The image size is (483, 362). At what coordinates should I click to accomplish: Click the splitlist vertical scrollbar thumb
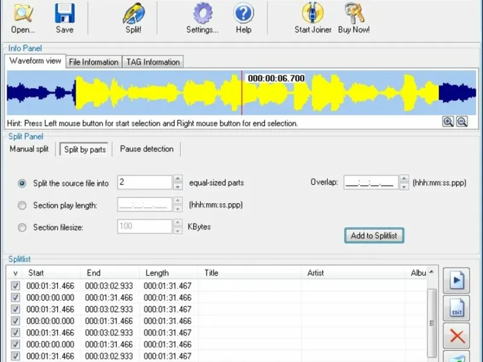(x=432, y=323)
